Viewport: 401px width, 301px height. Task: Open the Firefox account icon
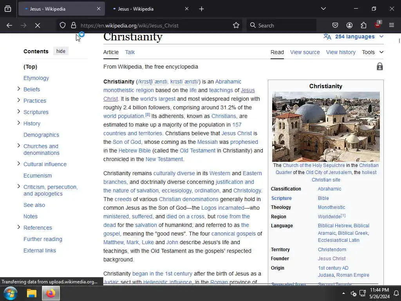349,25
